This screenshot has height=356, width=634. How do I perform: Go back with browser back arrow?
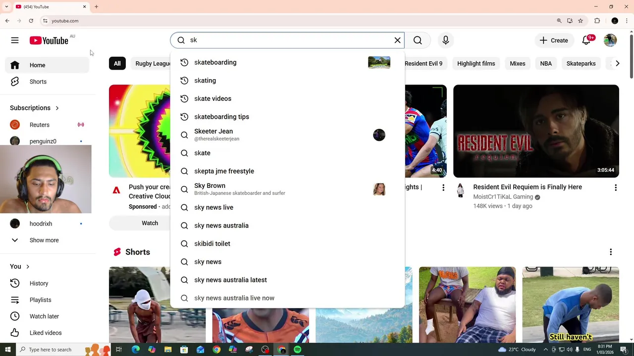tap(7, 21)
